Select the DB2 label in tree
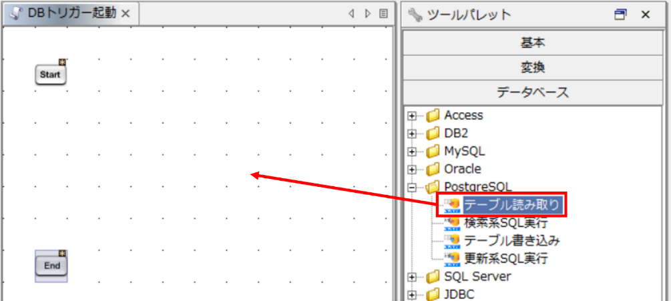This screenshot has height=301, width=671. click(456, 133)
